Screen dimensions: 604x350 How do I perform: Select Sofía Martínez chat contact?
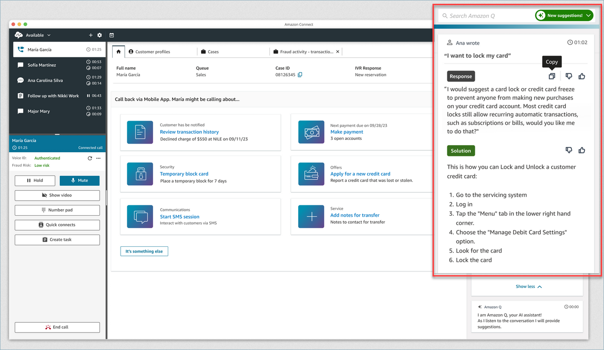[59, 65]
